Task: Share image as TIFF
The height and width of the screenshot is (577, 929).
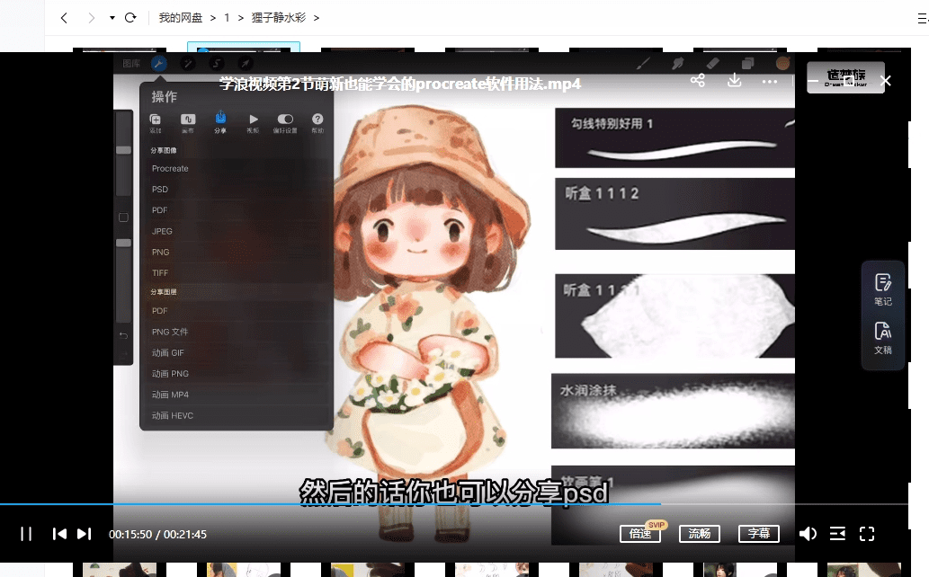Action: click(237, 272)
